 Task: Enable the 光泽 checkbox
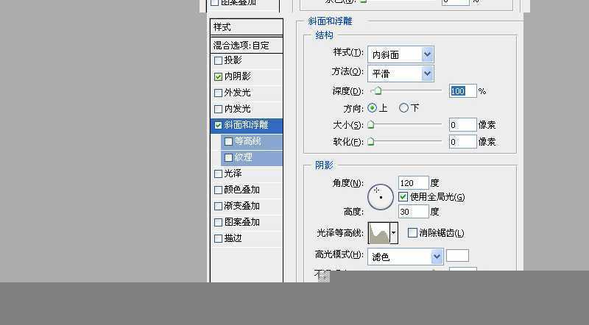(x=218, y=174)
